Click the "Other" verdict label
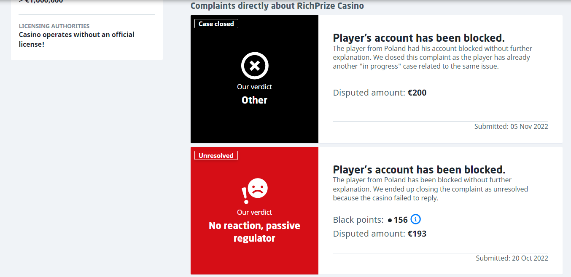 (x=254, y=100)
